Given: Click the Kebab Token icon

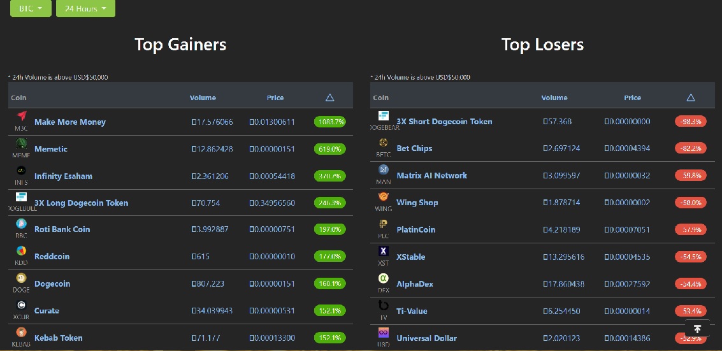Looking at the screenshot, I should point(21,332).
